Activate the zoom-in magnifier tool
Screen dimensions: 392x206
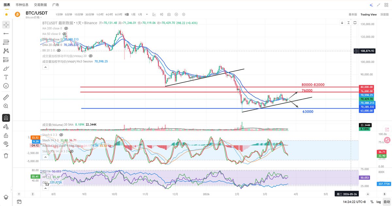[6, 106]
